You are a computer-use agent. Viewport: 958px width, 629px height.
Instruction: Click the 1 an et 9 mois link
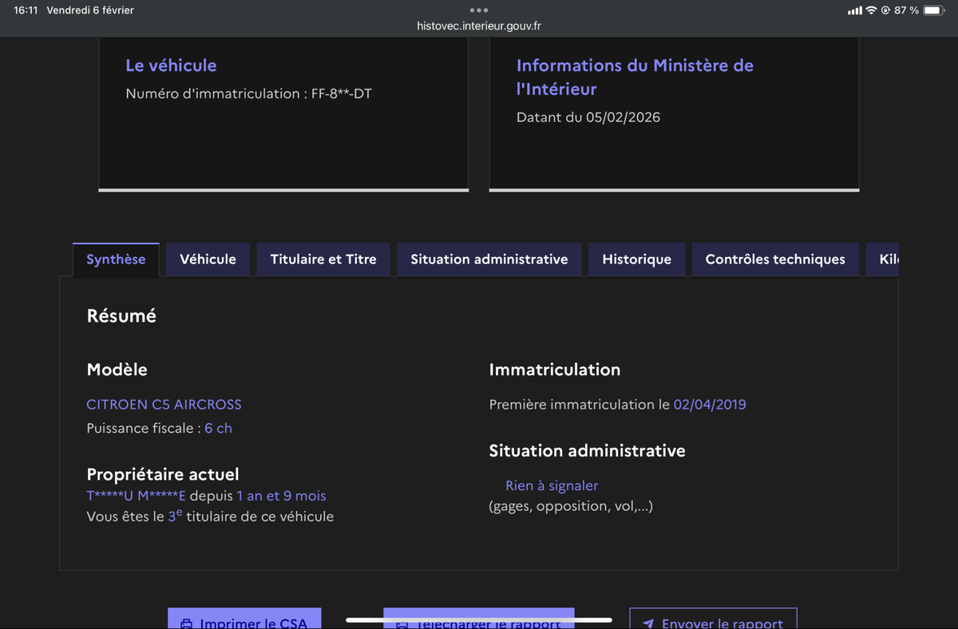point(280,496)
